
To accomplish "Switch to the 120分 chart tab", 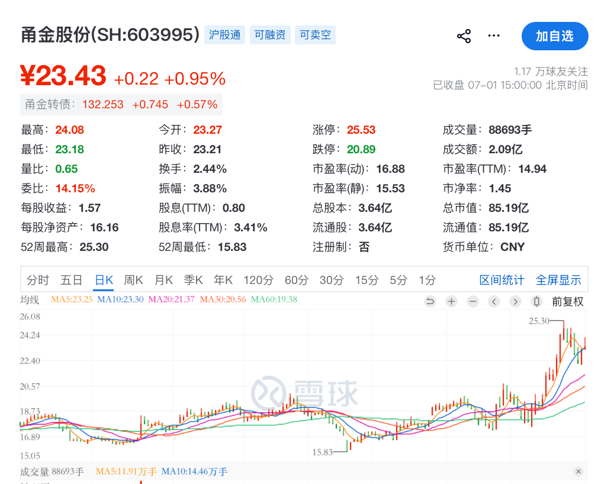I will pyautogui.click(x=259, y=280).
